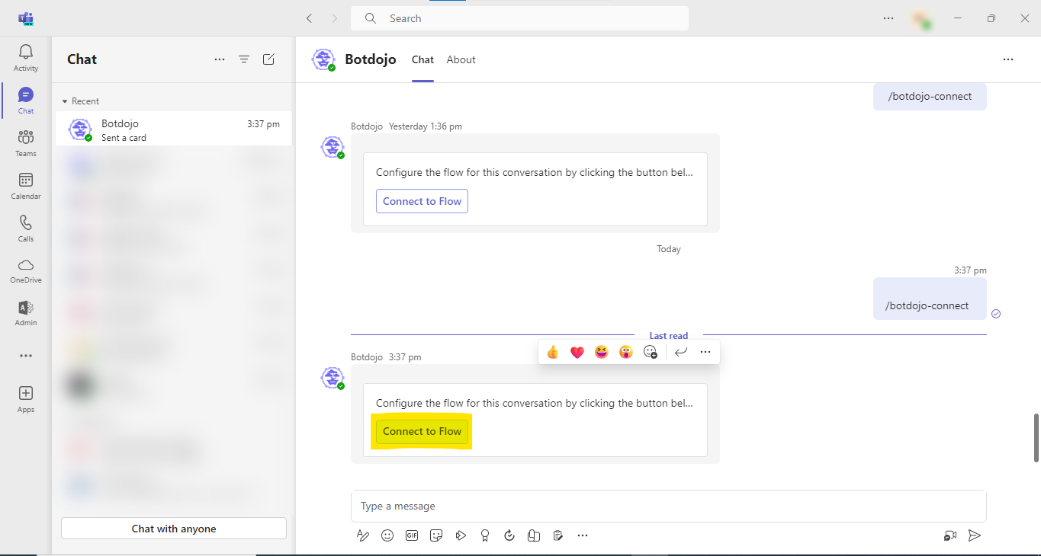The image size is (1041, 556).
Task: Click the Chat with anyone button
Action: (174, 529)
